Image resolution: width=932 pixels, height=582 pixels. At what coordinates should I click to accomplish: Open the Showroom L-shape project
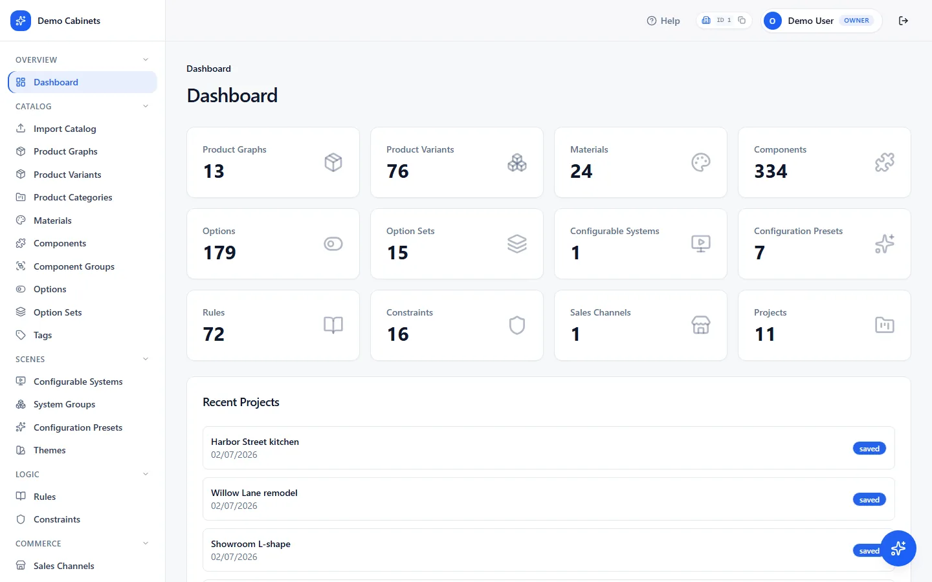pyautogui.click(x=549, y=550)
